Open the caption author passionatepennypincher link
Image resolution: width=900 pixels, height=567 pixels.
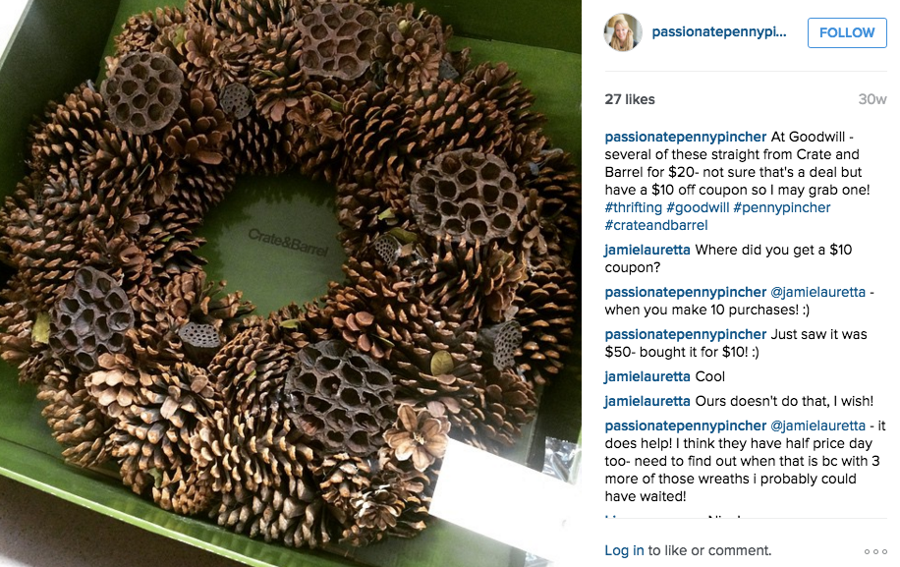coord(686,138)
